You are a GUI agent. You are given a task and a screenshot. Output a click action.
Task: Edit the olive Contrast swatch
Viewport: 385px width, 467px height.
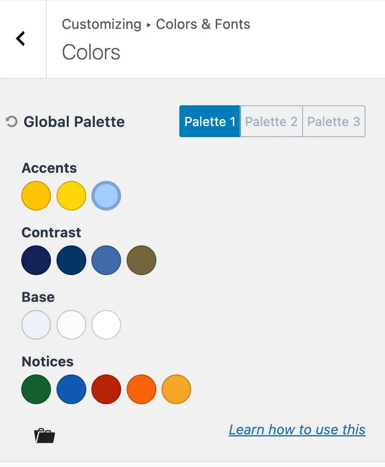[x=141, y=260]
